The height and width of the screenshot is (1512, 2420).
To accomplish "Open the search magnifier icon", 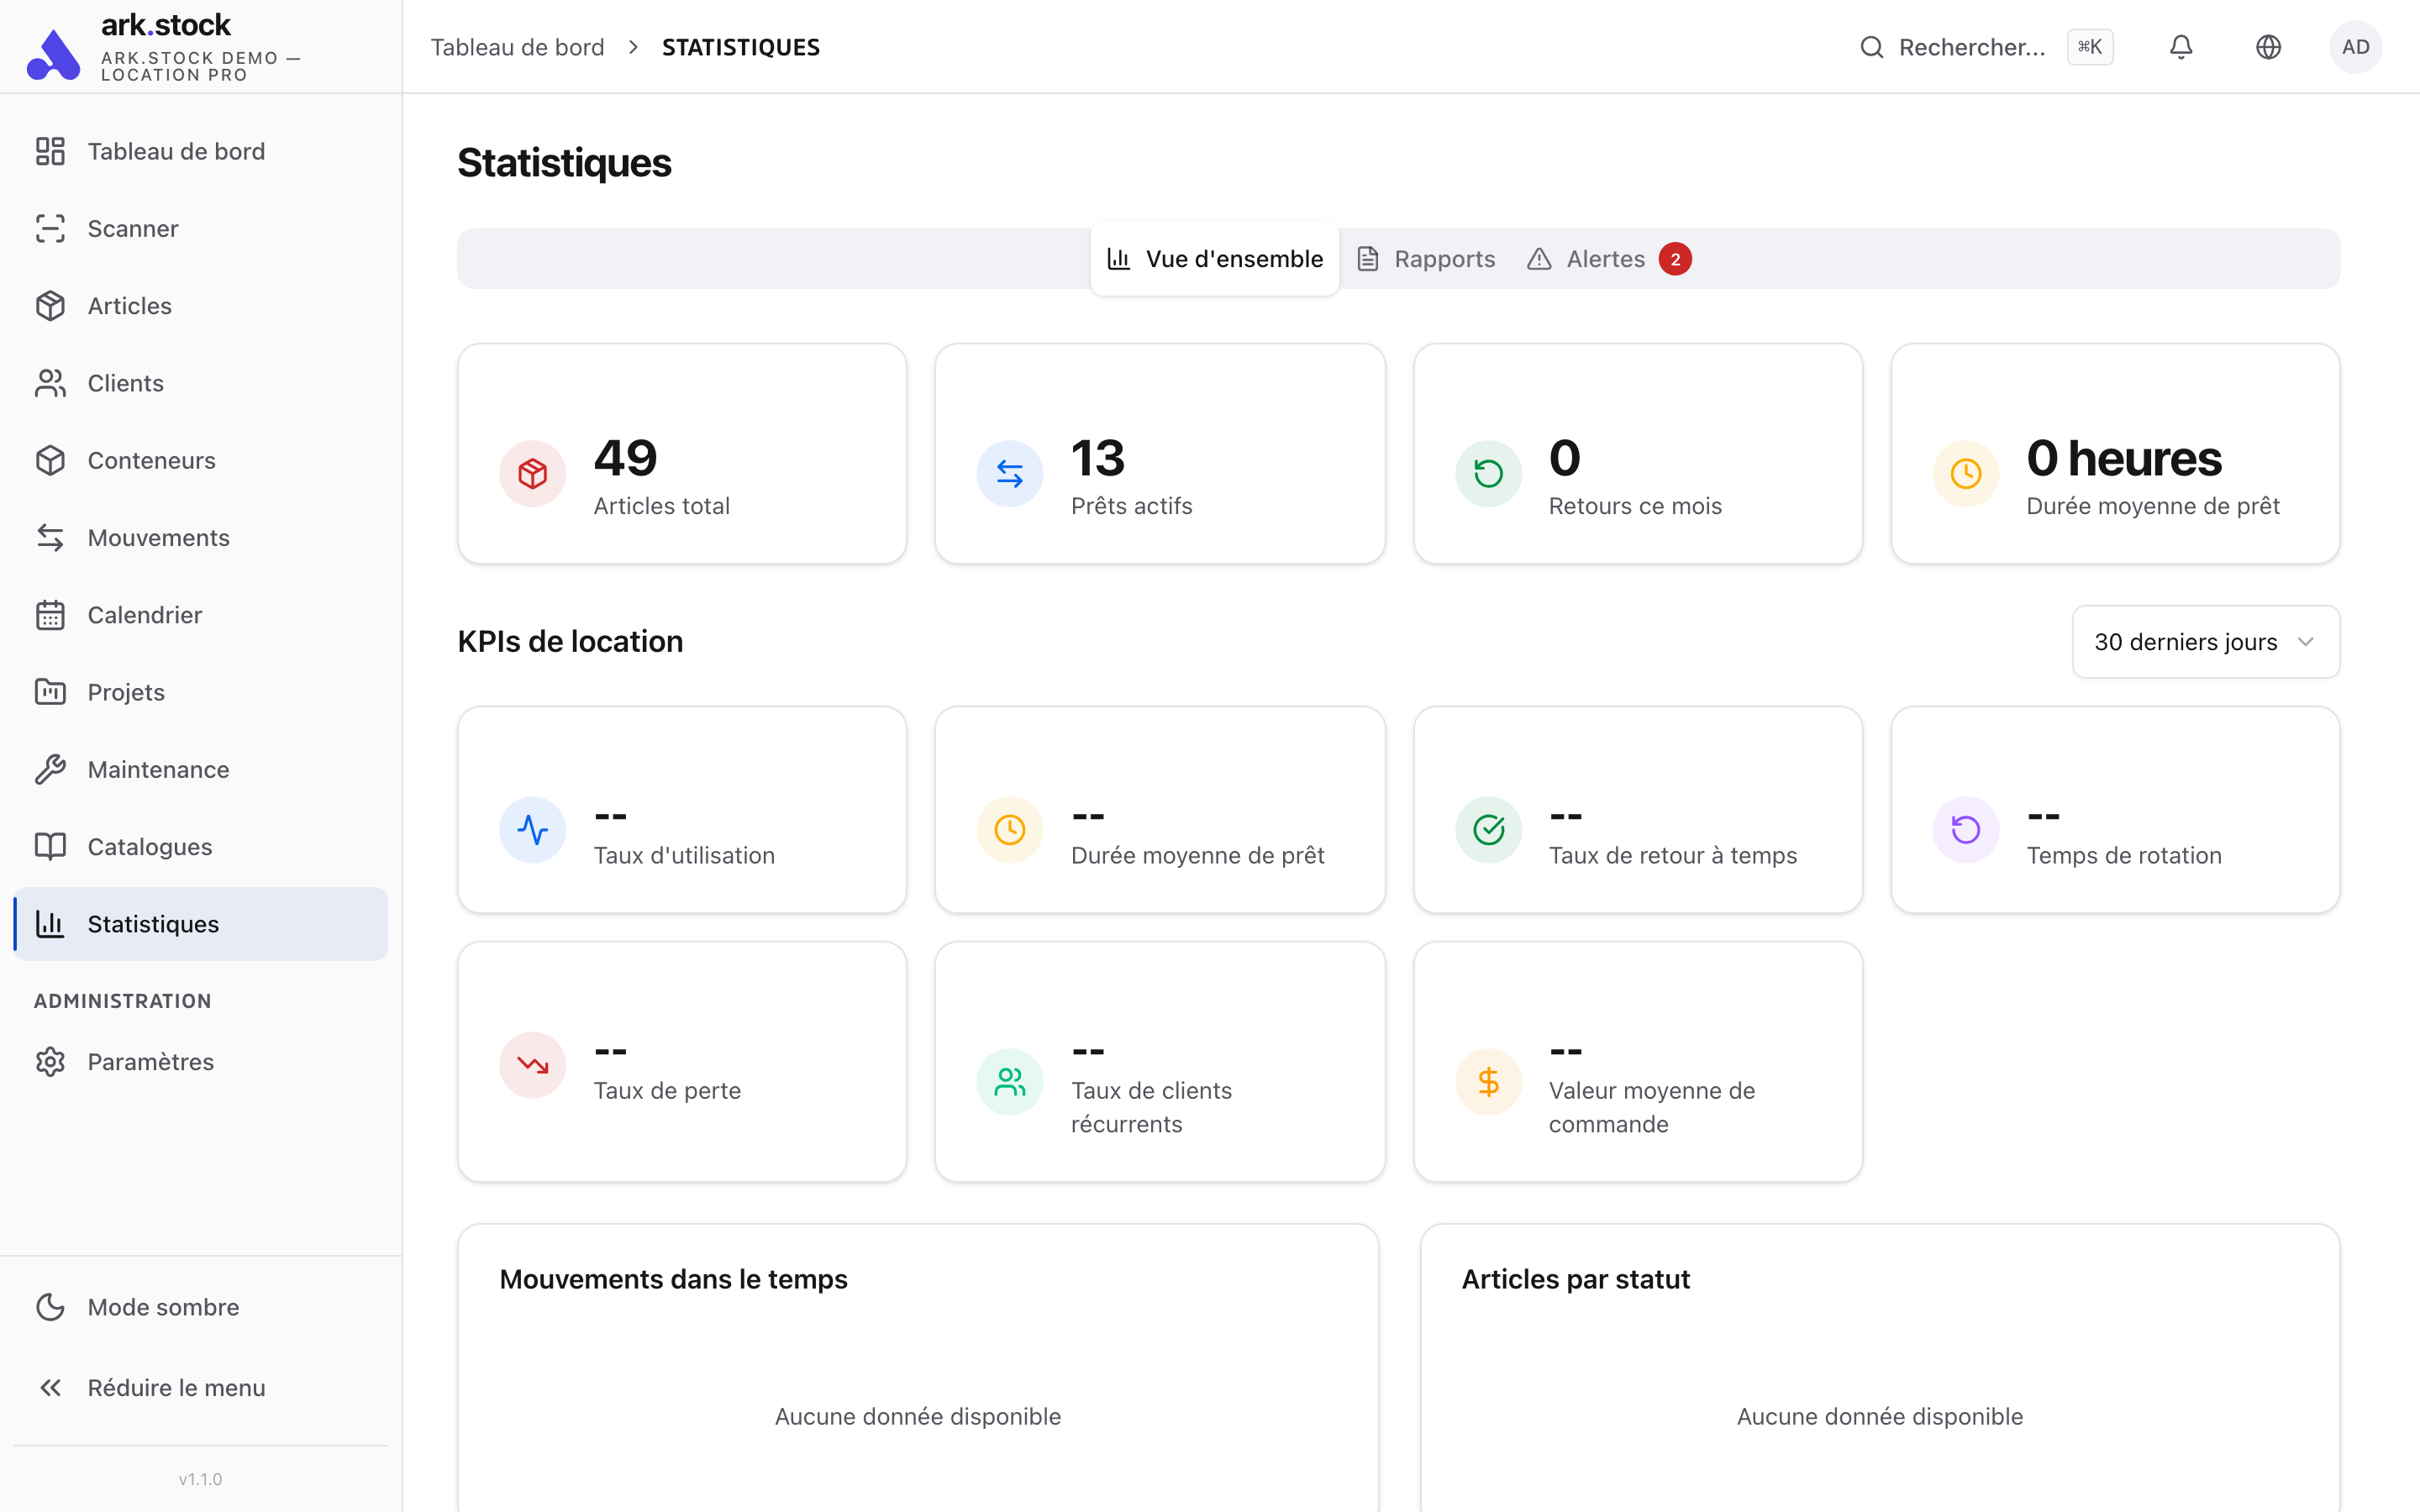I will tap(1872, 46).
